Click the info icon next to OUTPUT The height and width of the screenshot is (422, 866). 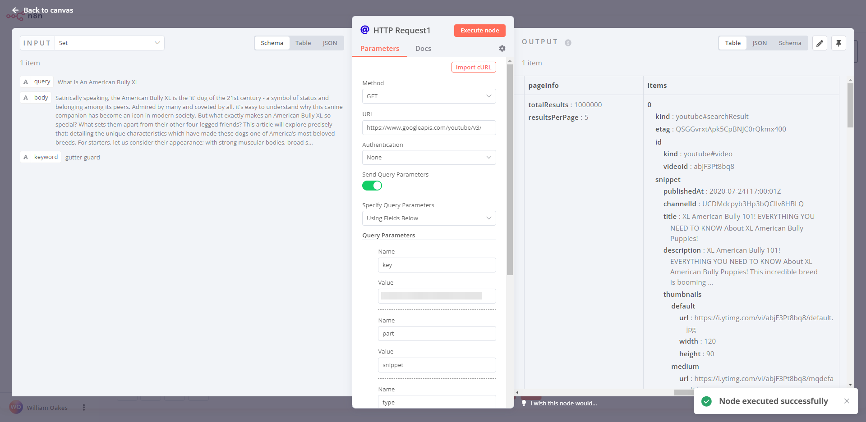(567, 43)
